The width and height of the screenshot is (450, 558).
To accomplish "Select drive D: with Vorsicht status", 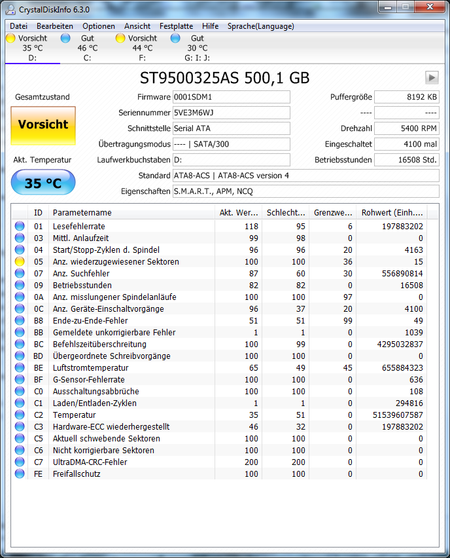I will click(32, 48).
